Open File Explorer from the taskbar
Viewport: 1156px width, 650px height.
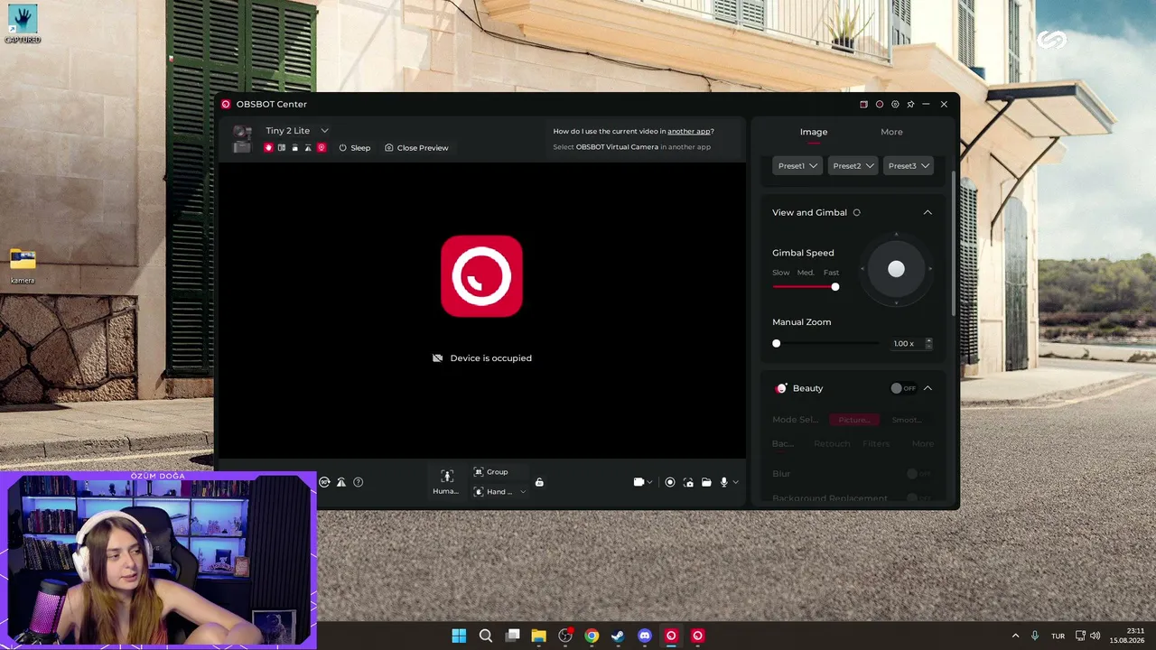coord(538,636)
